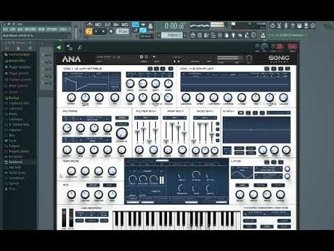Image resolution: width=334 pixels, height=251 pixels.
Task: Select the Backup folder in browser
Action: click(12, 98)
